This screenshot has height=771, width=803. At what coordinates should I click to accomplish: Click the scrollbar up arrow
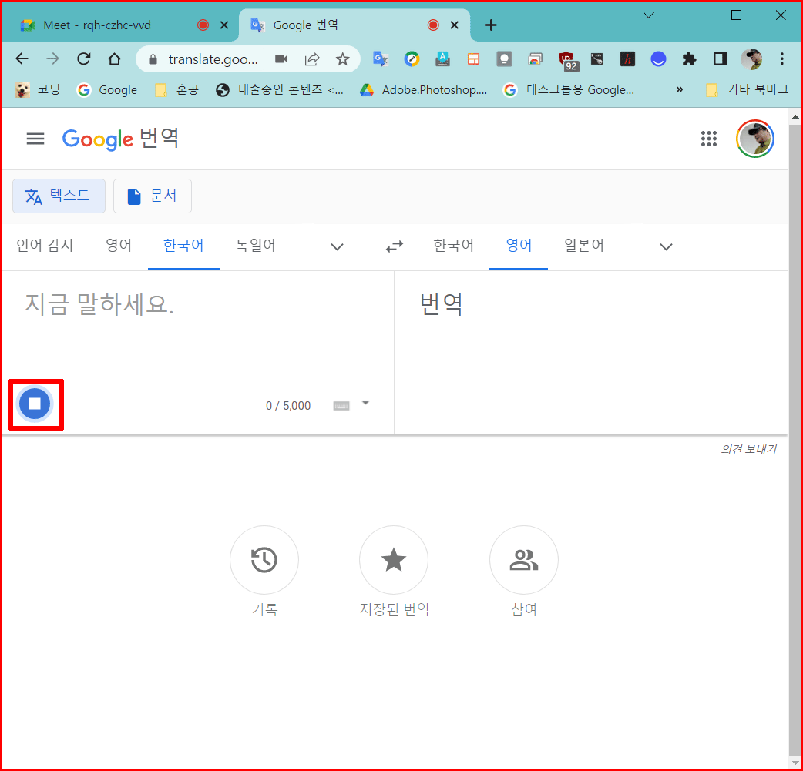pos(795,117)
